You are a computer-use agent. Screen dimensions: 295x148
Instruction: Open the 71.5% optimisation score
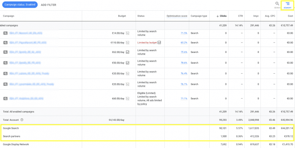tap(184, 33)
